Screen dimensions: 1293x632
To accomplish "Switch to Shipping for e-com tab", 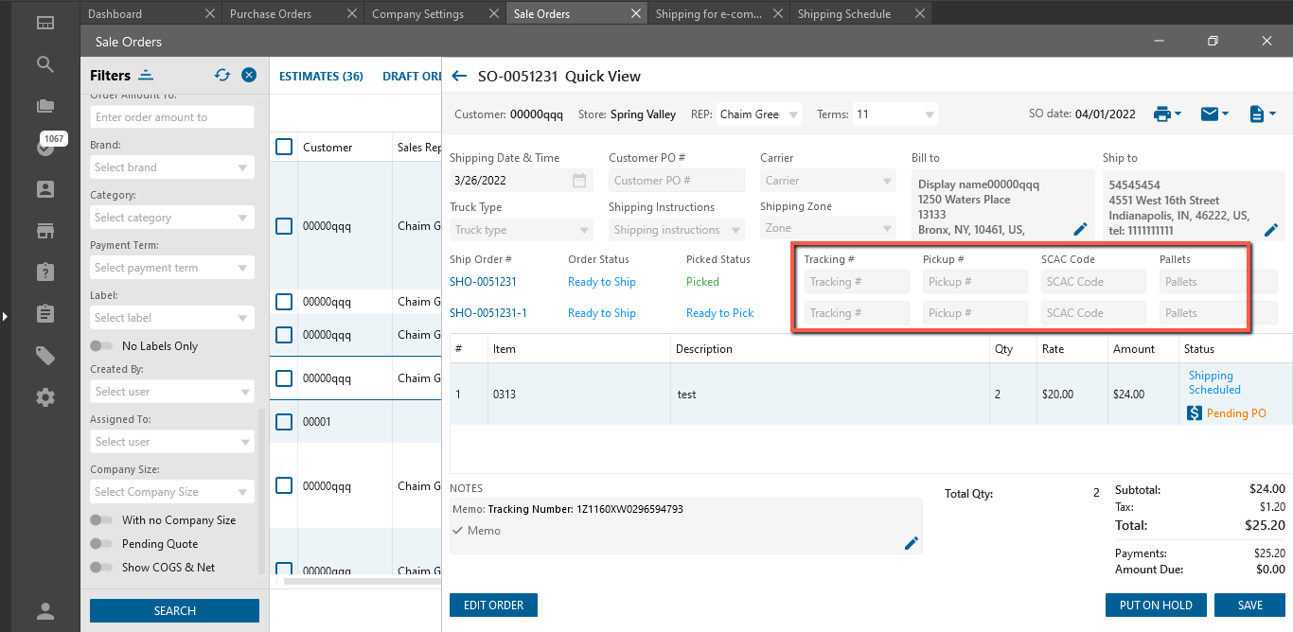I will coord(710,14).
